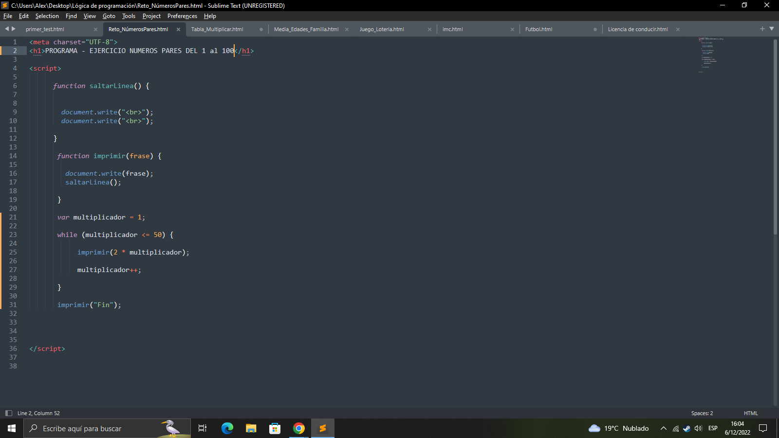Open Google Chrome from taskbar
This screenshot has width=779, height=438.
[x=299, y=428]
